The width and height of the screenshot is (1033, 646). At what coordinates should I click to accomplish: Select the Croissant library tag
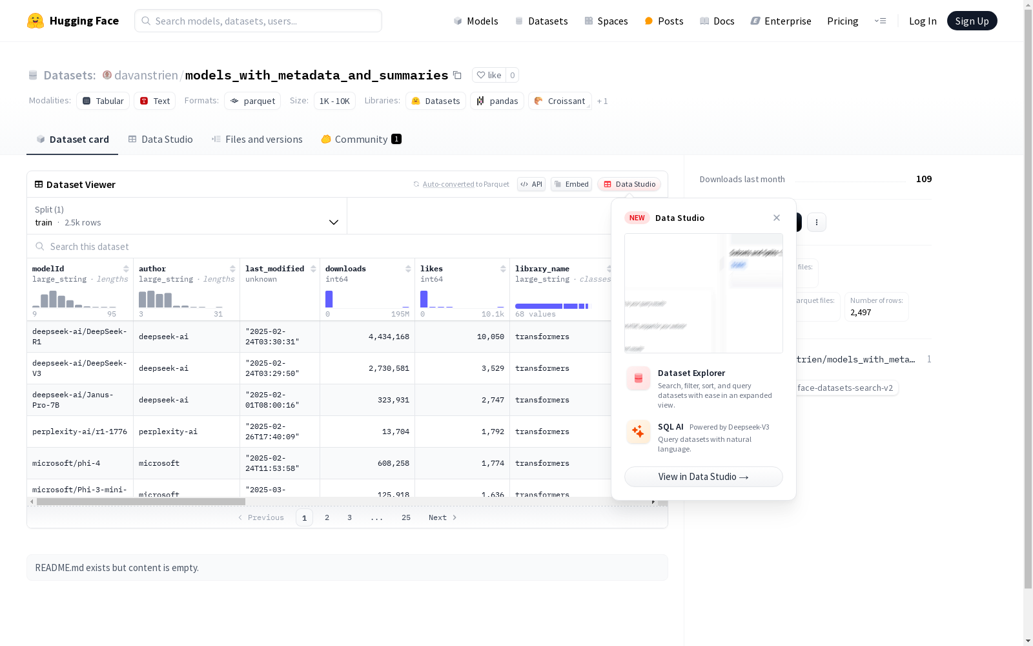(560, 101)
